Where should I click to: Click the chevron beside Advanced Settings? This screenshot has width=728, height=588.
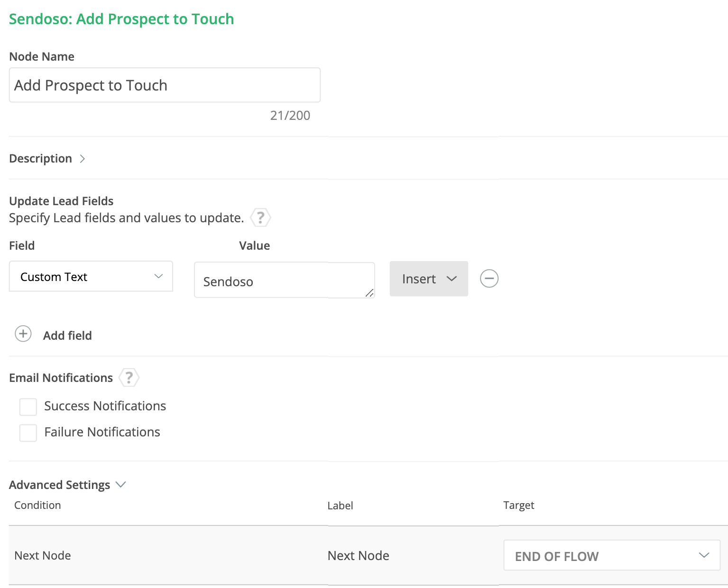[x=121, y=485]
